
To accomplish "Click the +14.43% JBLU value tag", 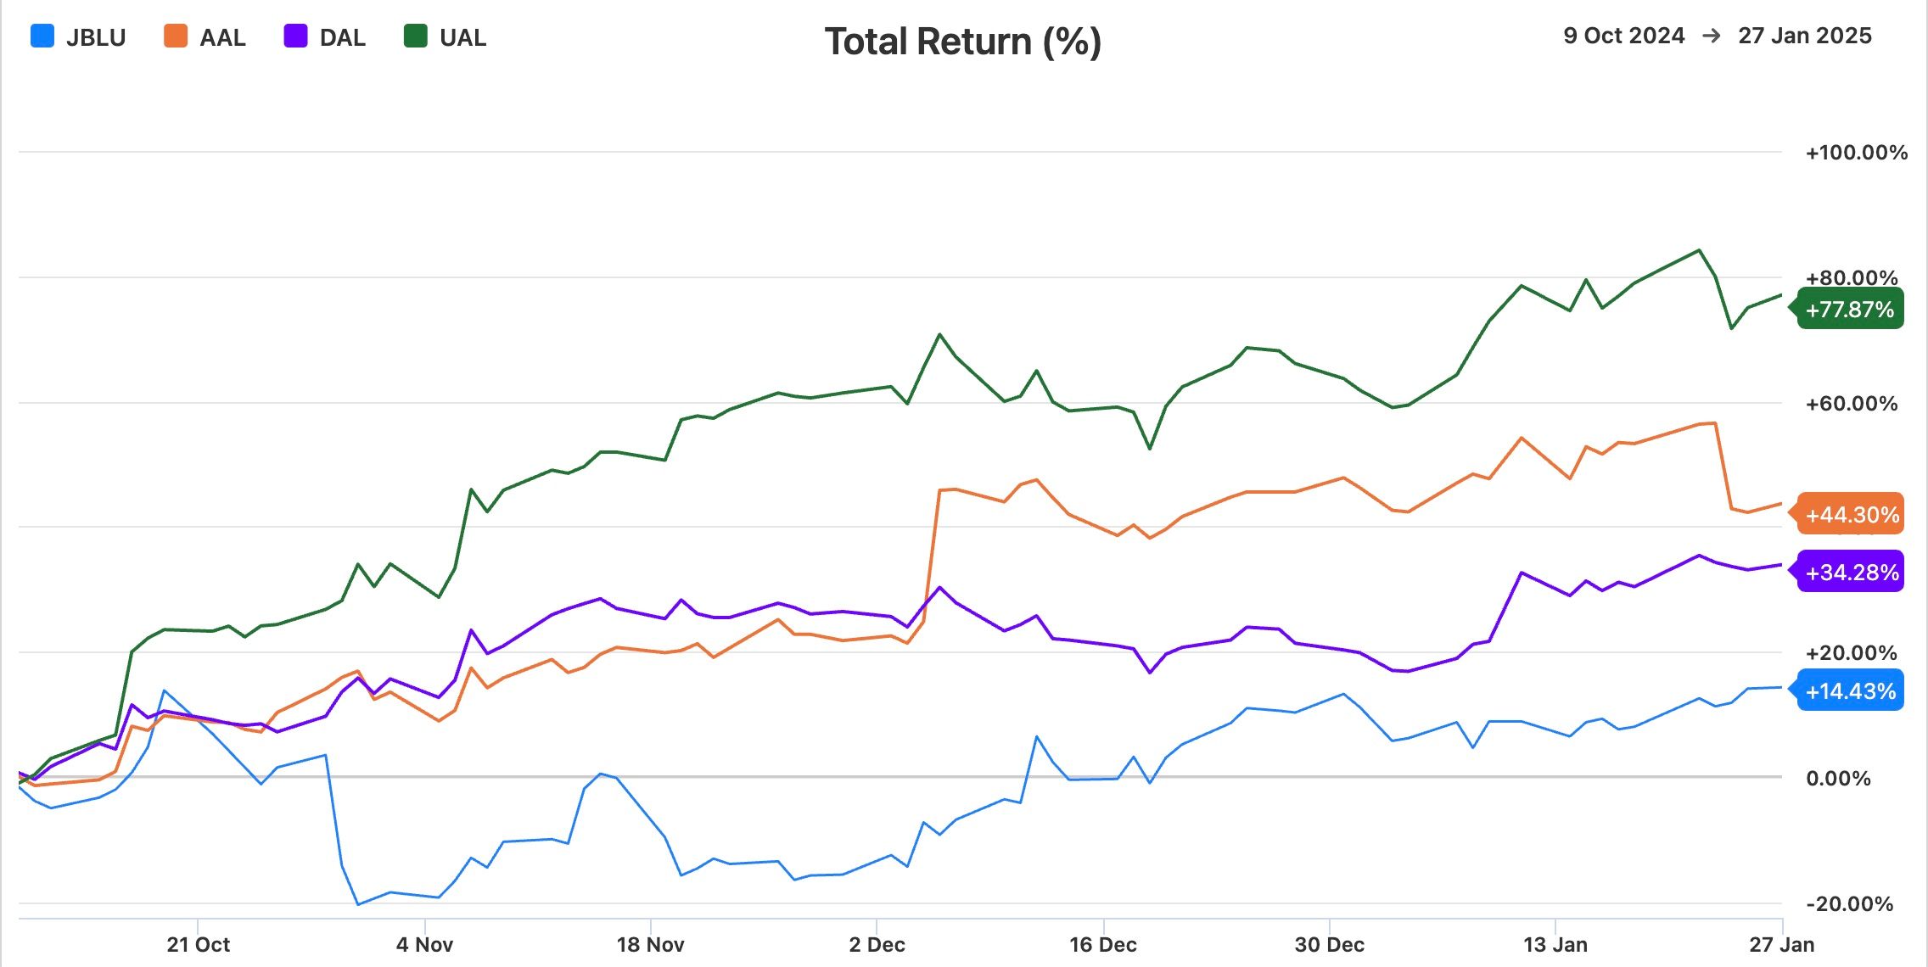I will (x=1850, y=690).
